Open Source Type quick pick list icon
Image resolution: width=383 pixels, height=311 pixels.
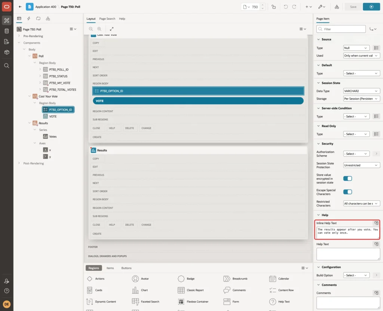pyautogui.click(x=376, y=48)
